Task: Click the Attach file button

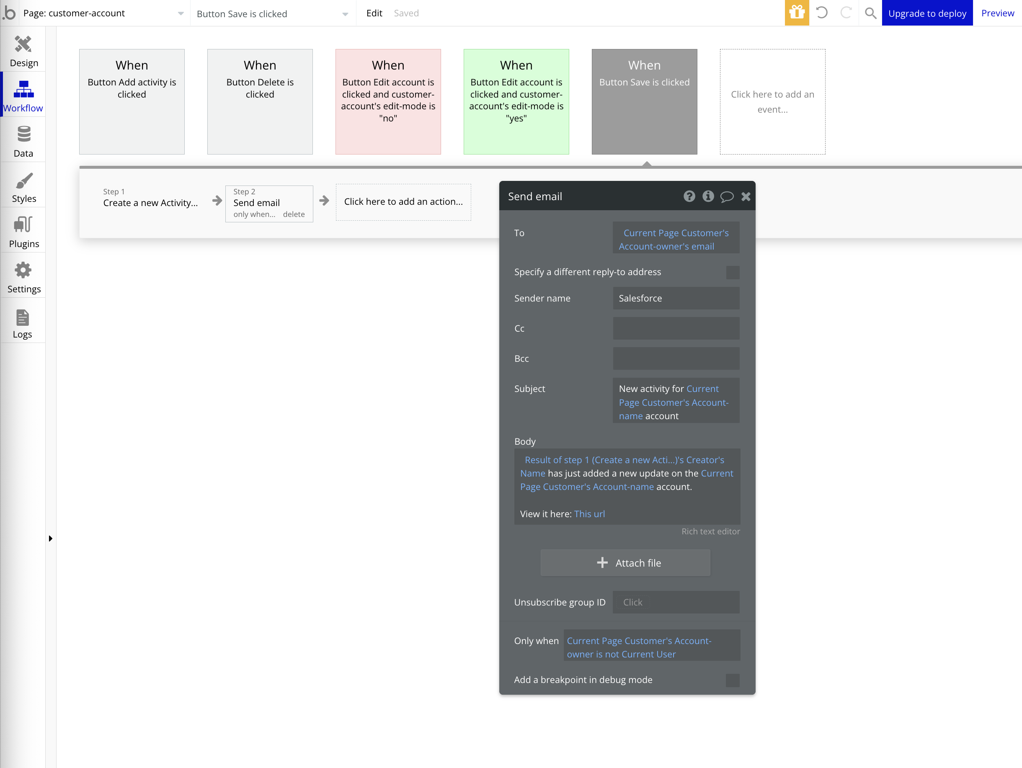Action: [625, 562]
